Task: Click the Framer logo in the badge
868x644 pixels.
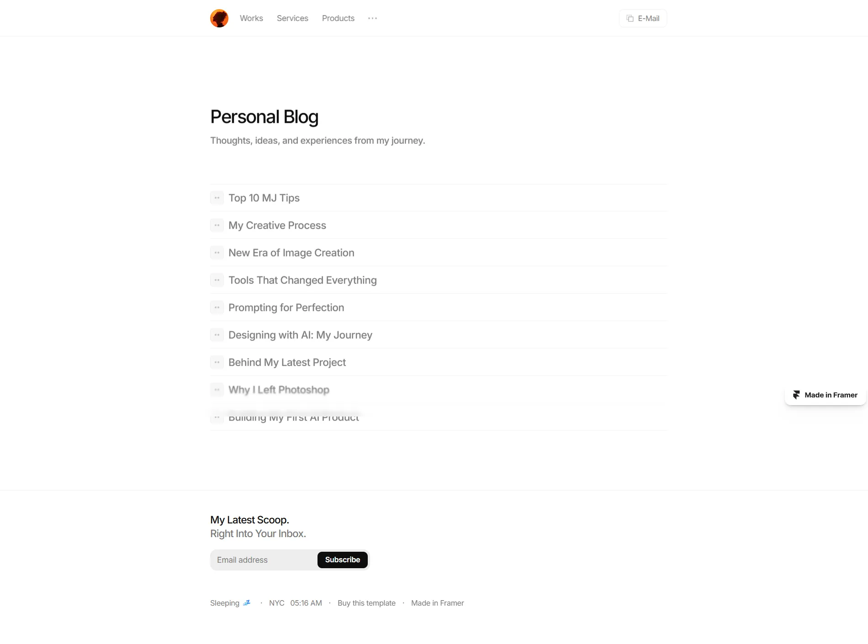Action: [796, 395]
